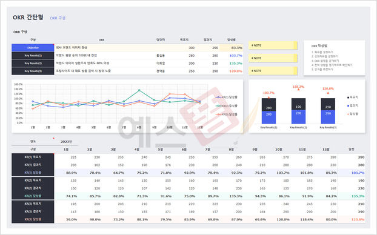377x235 pixels.
Task: Click the year cell showing 2023년
Action: (x=66, y=142)
